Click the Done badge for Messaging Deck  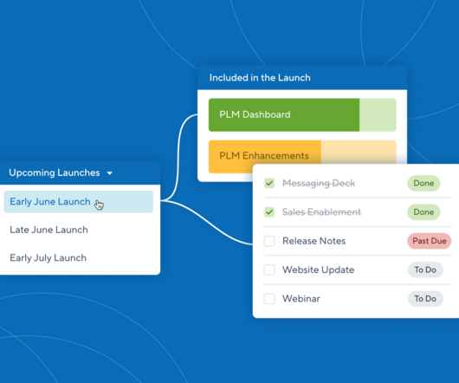point(423,184)
